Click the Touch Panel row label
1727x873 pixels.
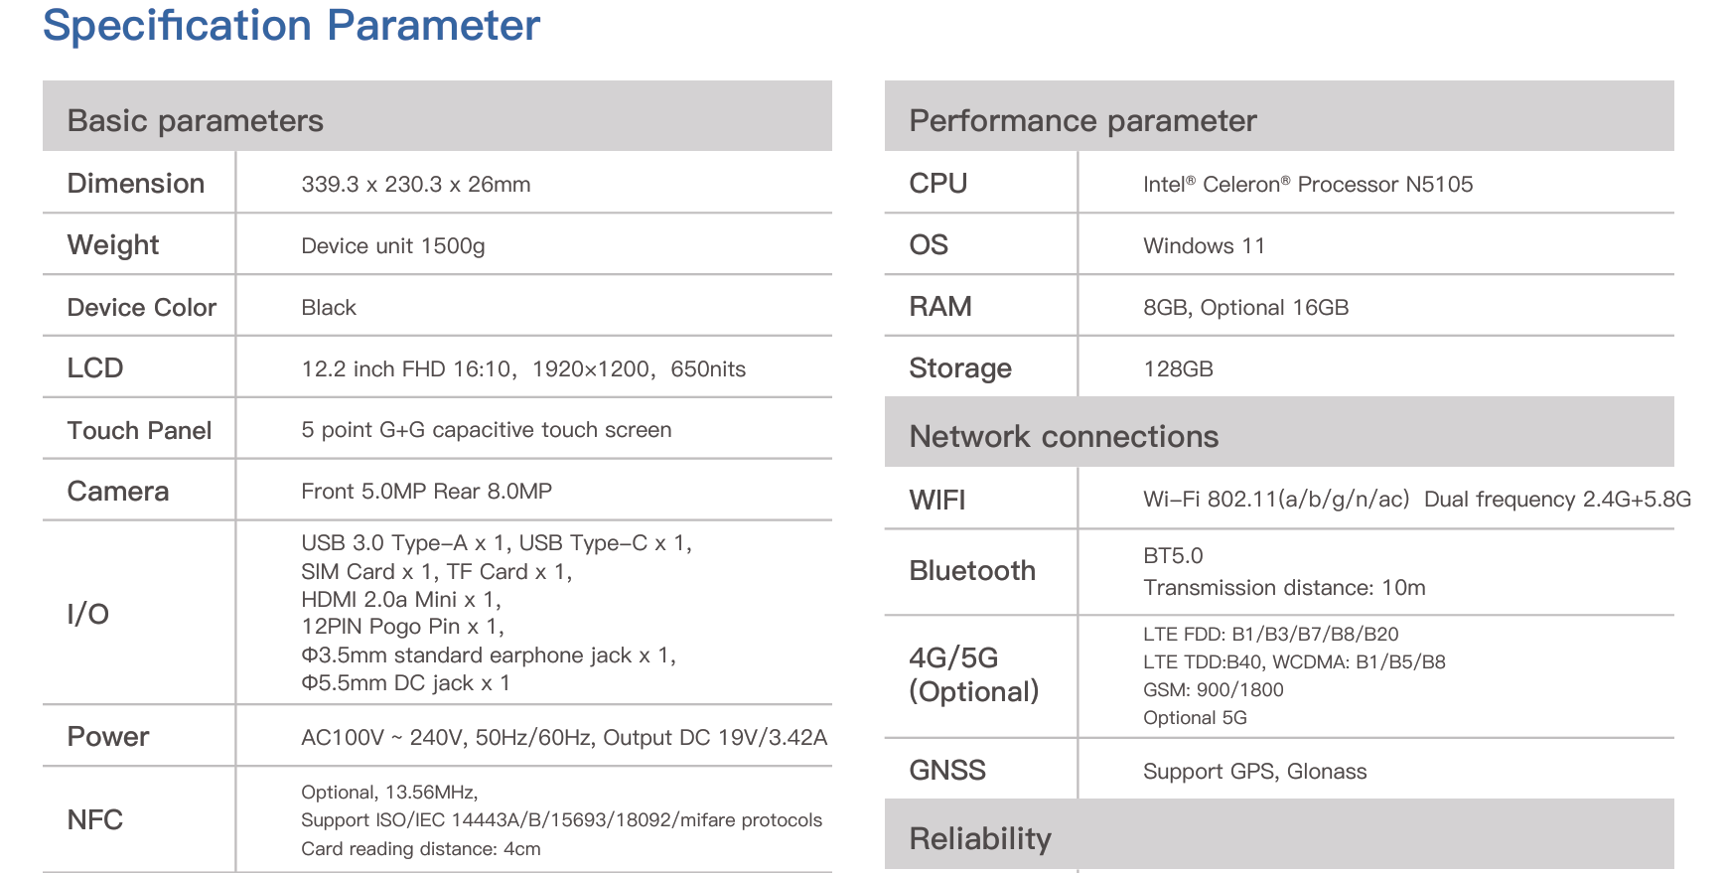(139, 431)
